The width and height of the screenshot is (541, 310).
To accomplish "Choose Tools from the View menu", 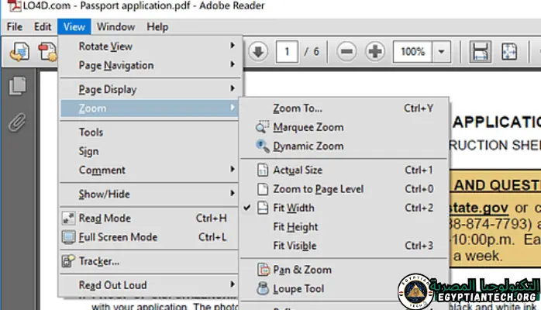I will pos(149,132).
